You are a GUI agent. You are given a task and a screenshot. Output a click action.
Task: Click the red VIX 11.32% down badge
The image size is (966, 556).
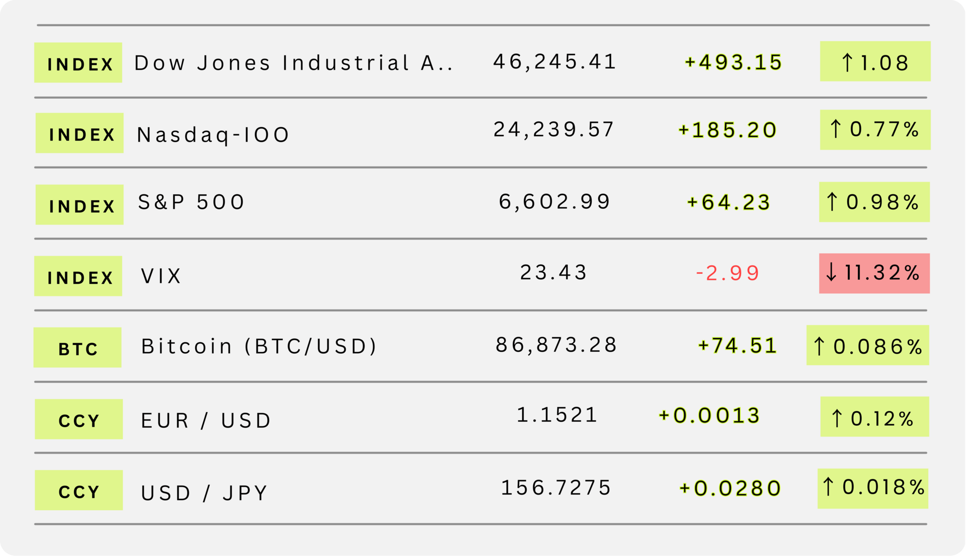coord(874,273)
